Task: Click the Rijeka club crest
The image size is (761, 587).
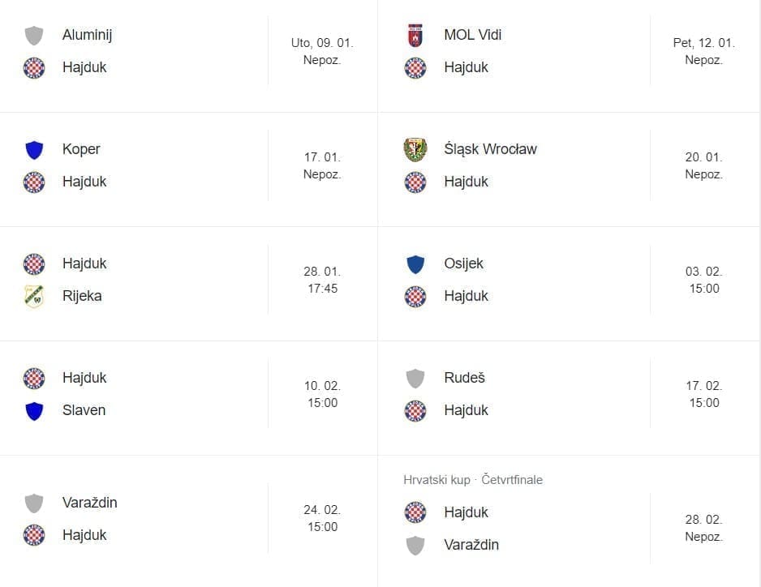Action: click(33, 297)
